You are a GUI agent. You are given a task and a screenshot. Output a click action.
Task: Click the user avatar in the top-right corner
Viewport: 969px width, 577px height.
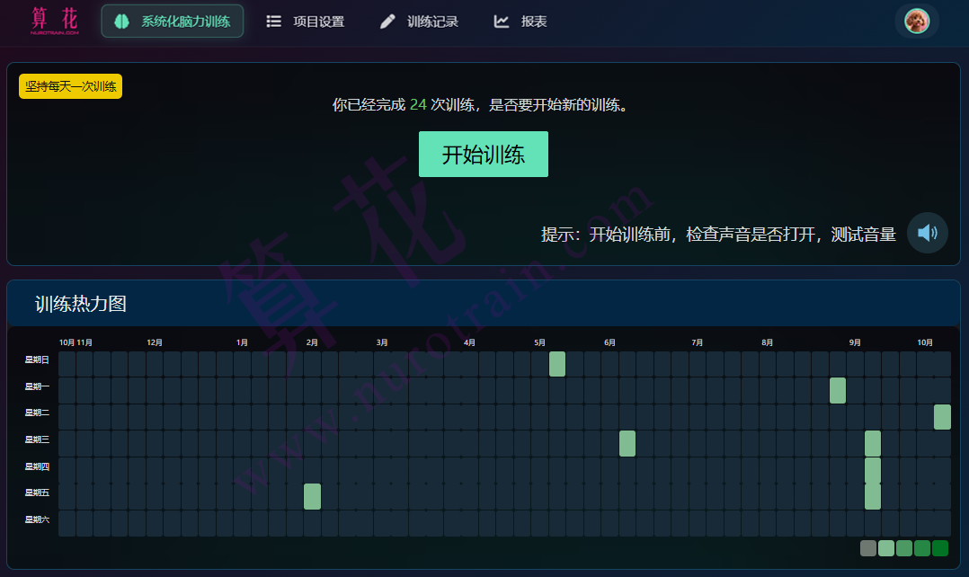pos(915,20)
